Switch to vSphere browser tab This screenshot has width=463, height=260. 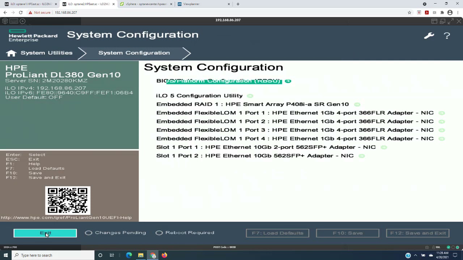click(146, 4)
